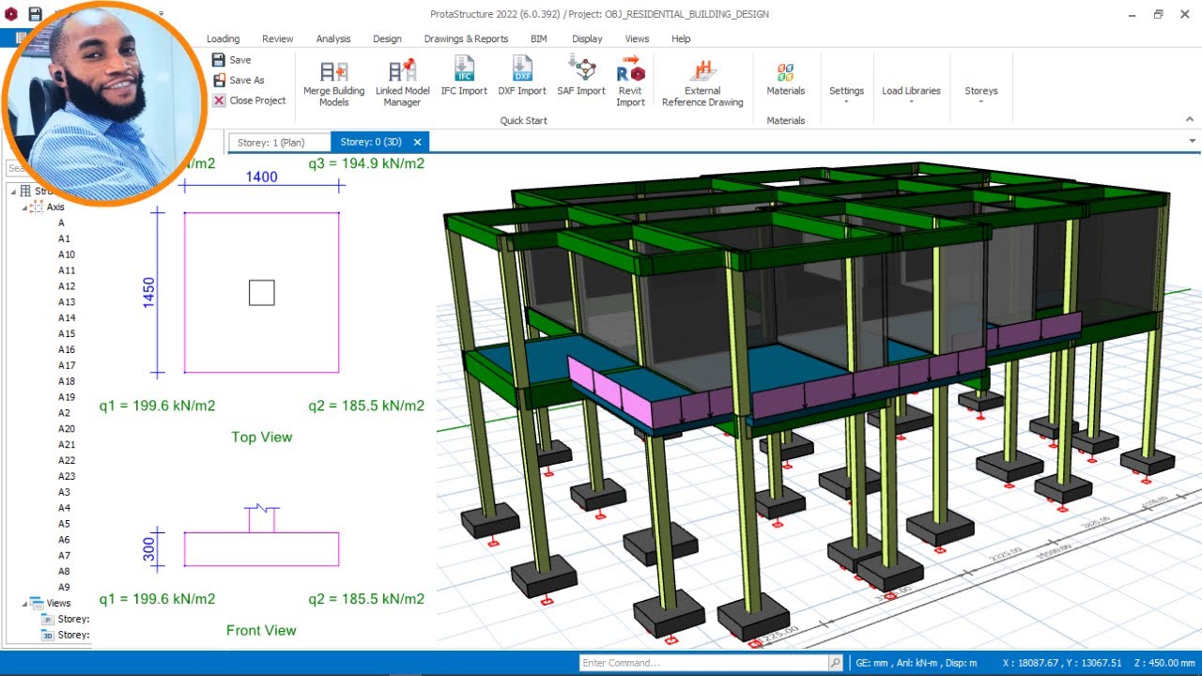Select the Axis node icon in tree

point(37,207)
